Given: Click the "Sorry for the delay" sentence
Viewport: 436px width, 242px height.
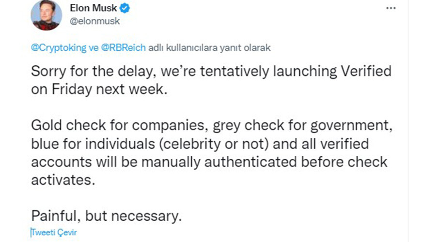Looking at the screenshot, I should click(95, 72).
